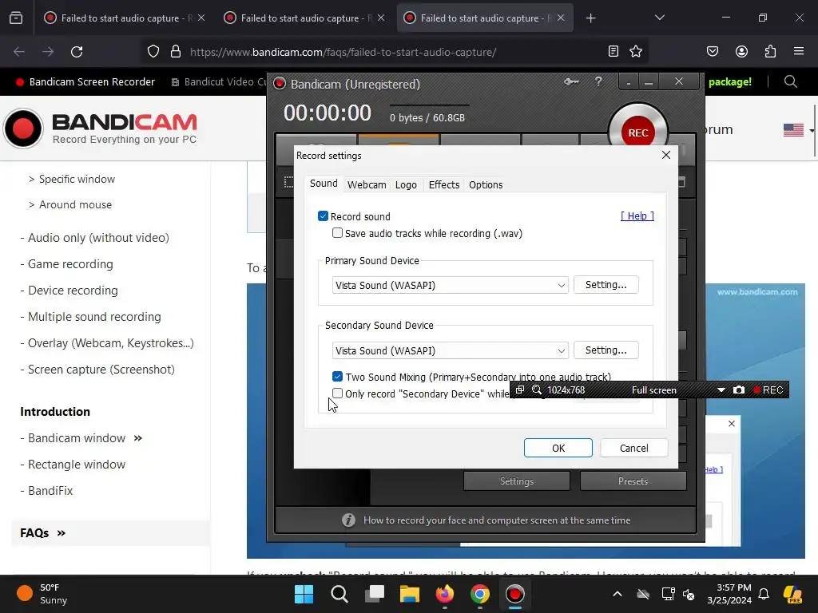This screenshot has height=613, width=818.
Task: Click 1024x768 resolution text in overlay bar
Action: coord(566,390)
